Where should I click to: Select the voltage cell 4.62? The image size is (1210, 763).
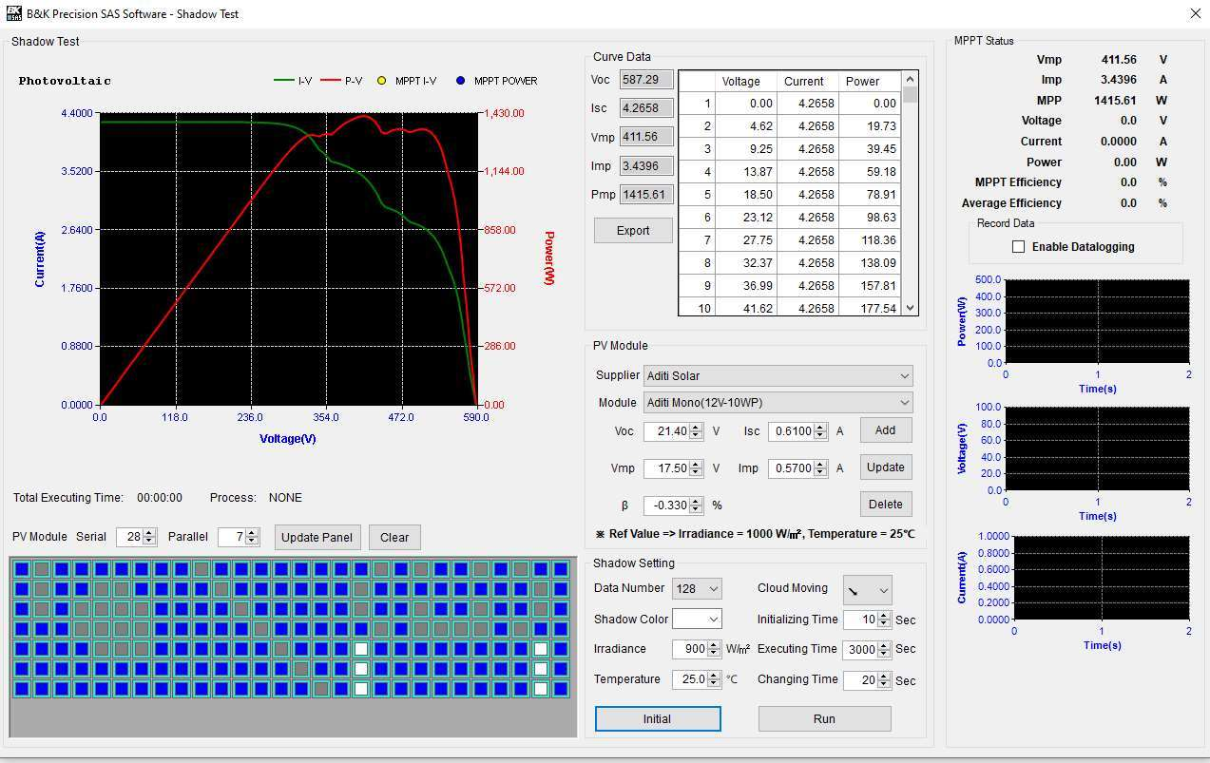click(x=746, y=126)
